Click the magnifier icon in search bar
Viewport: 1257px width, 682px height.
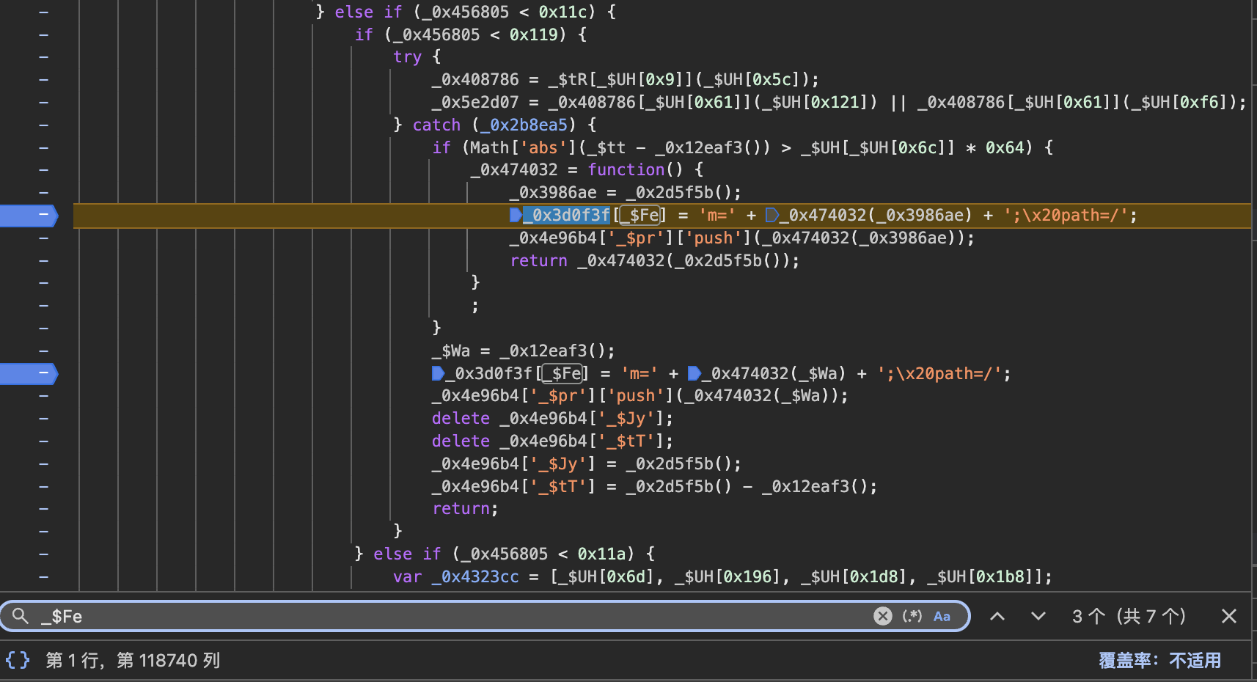(x=21, y=616)
